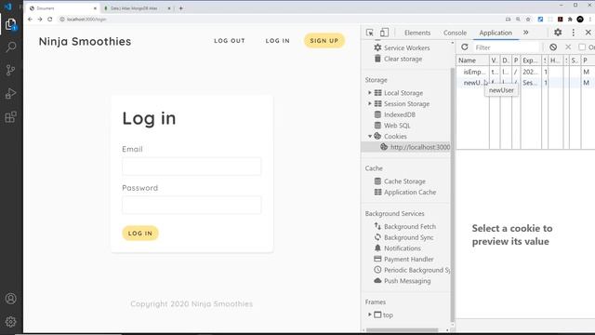Click the Application sidebar vertical scrollbar
Image resolution: width=595 pixels, height=335 pixels.
(x=453, y=194)
